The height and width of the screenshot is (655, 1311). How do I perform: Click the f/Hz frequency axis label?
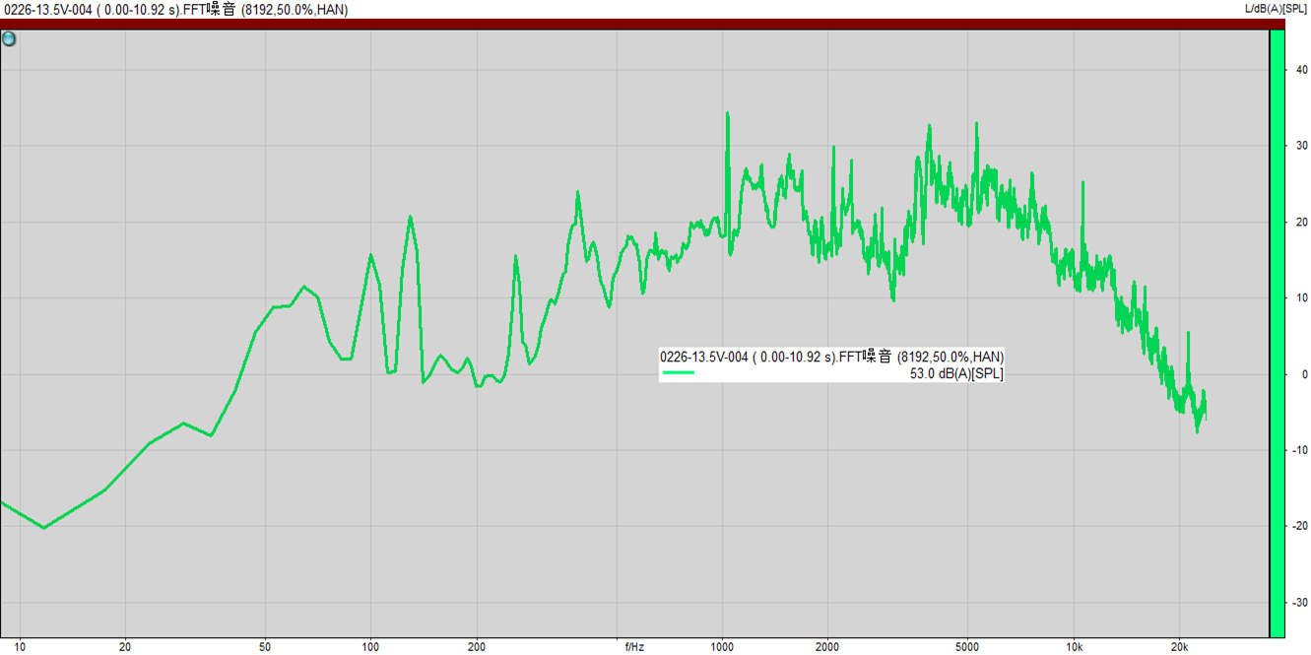[x=634, y=647]
